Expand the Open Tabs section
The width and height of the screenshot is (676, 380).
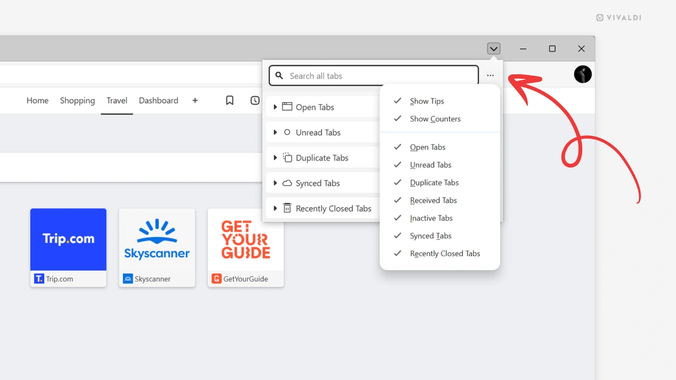pyautogui.click(x=274, y=106)
